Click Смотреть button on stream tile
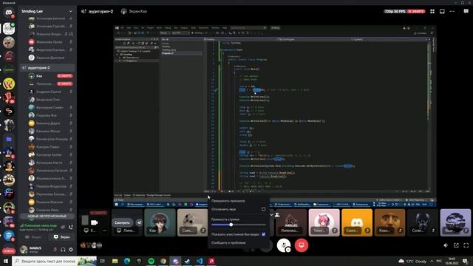This screenshot has height=266, width=473. click(122, 222)
